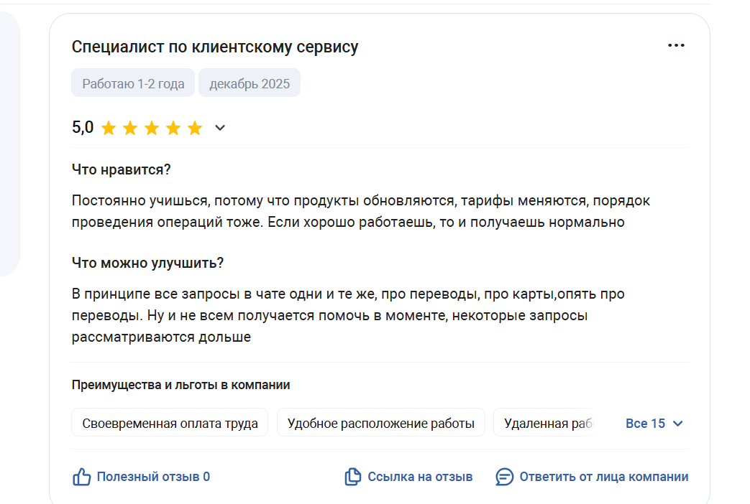Select the "Удобное расположение работы" chip
750x504 pixels.
pyautogui.click(x=381, y=424)
